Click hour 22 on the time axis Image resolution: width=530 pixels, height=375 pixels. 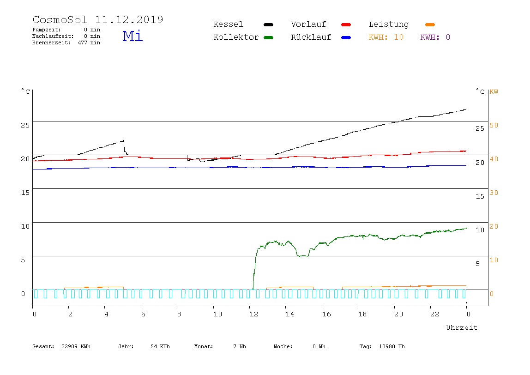(x=434, y=314)
